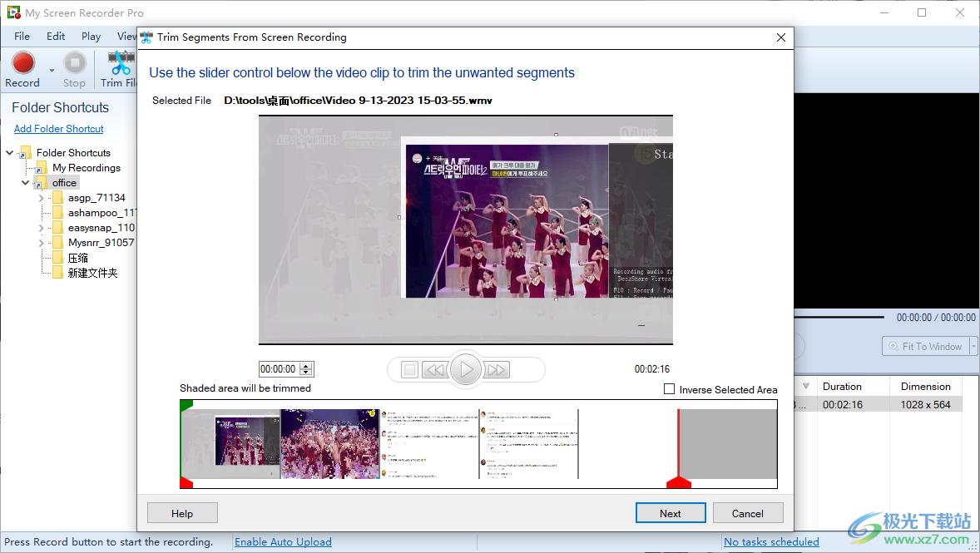Click the red end trim marker

[x=678, y=481]
